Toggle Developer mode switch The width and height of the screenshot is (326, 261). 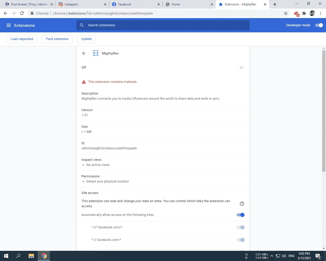[x=319, y=25]
